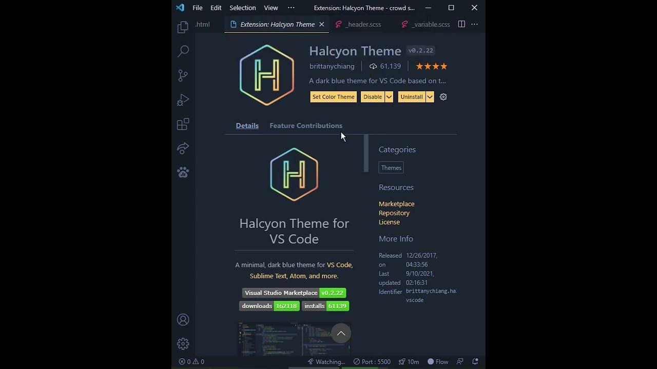Open the editor More Actions ellipsis
The width and height of the screenshot is (657, 369).
point(474,24)
